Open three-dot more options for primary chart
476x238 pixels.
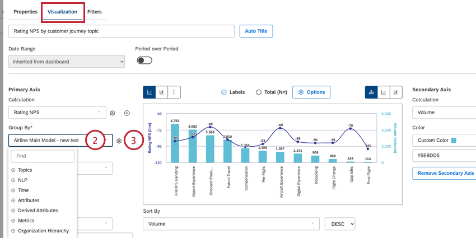pyautogui.click(x=174, y=92)
